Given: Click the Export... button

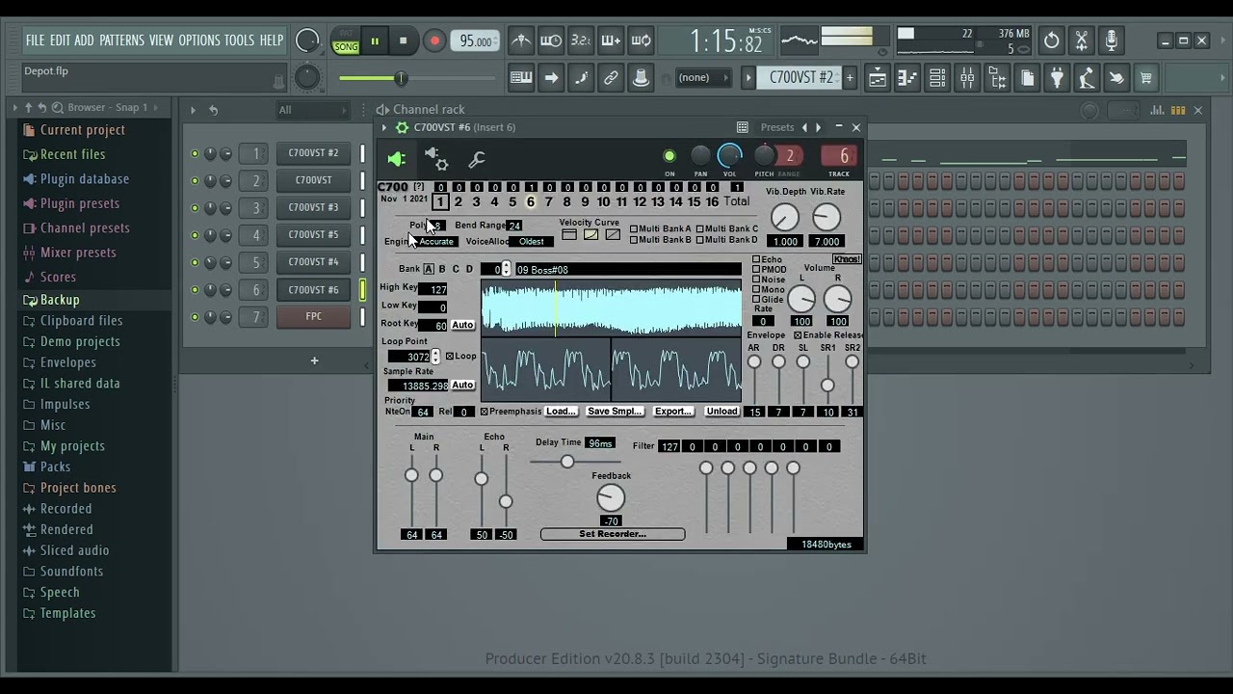Looking at the screenshot, I should [x=673, y=412].
